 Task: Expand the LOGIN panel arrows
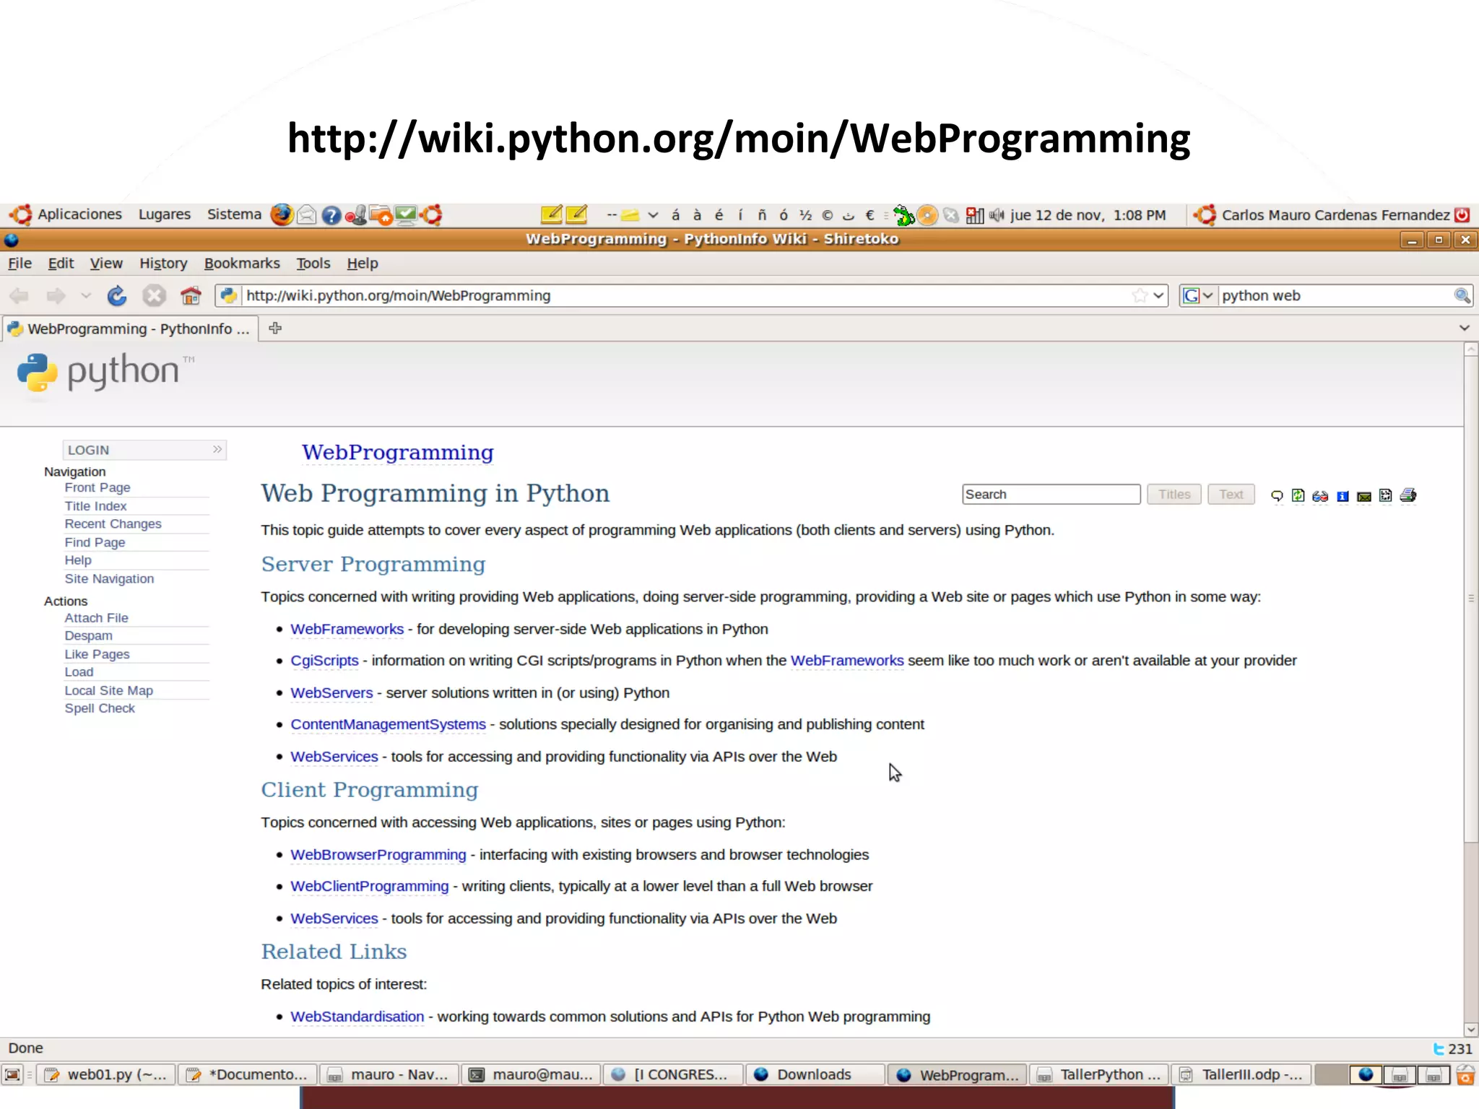coord(217,450)
